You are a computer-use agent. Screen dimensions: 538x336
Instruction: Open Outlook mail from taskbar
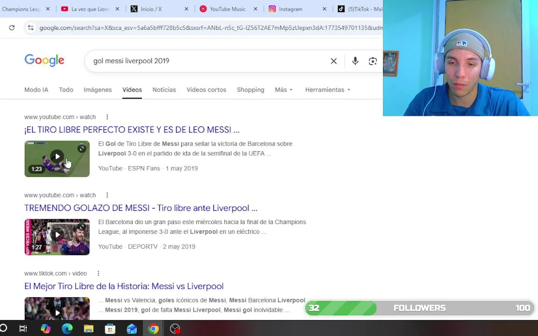coord(132,329)
